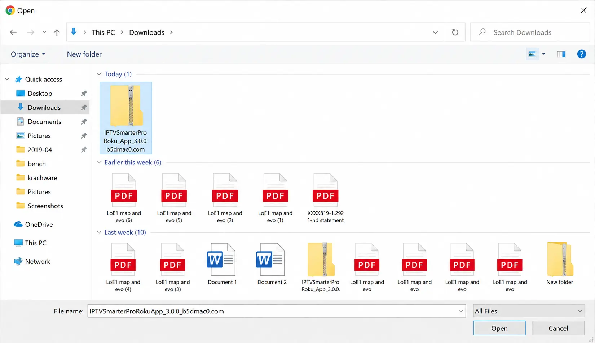Open the view options dropdown arrow
The height and width of the screenshot is (343, 595).
544,54
